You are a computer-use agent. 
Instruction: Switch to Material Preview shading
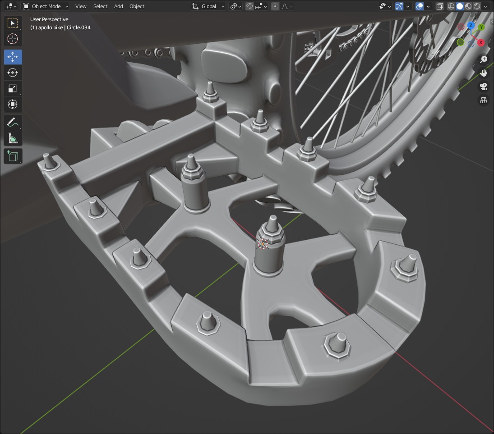pyautogui.click(x=468, y=6)
